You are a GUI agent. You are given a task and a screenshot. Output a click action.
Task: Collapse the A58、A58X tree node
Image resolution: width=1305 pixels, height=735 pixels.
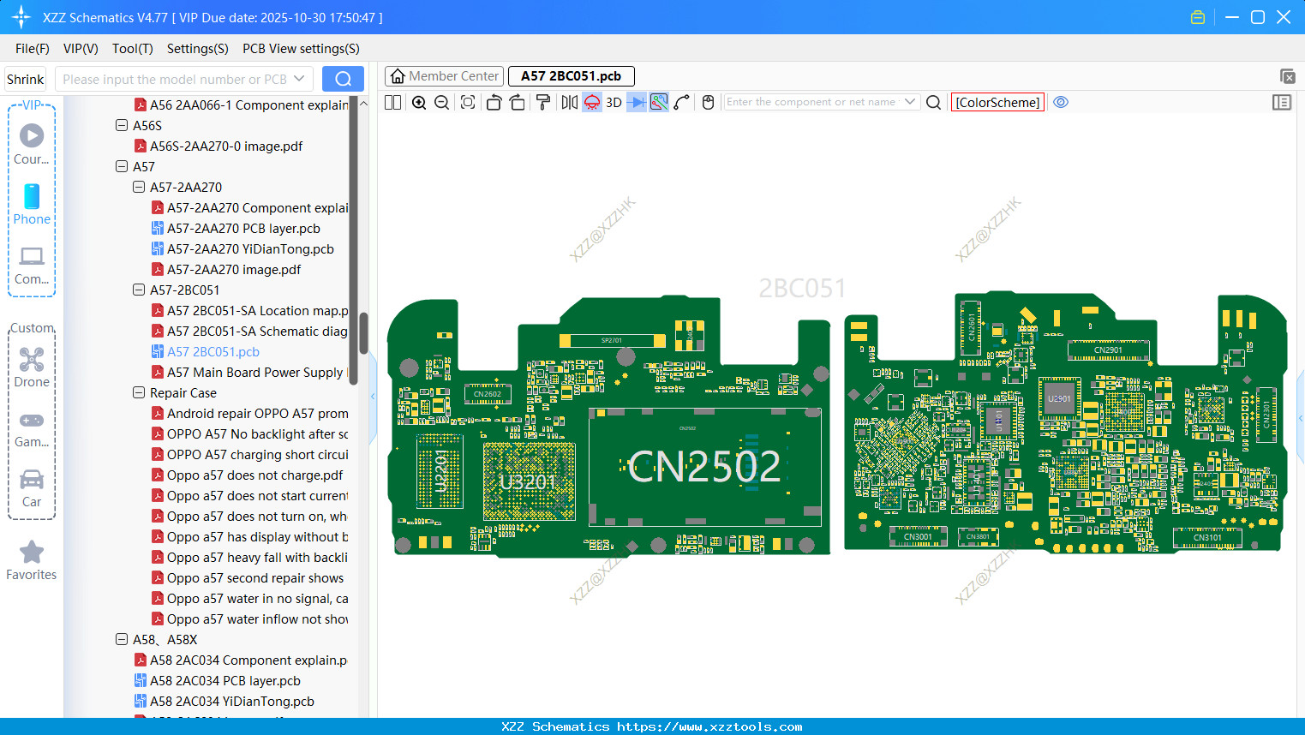(x=122, y=639)
